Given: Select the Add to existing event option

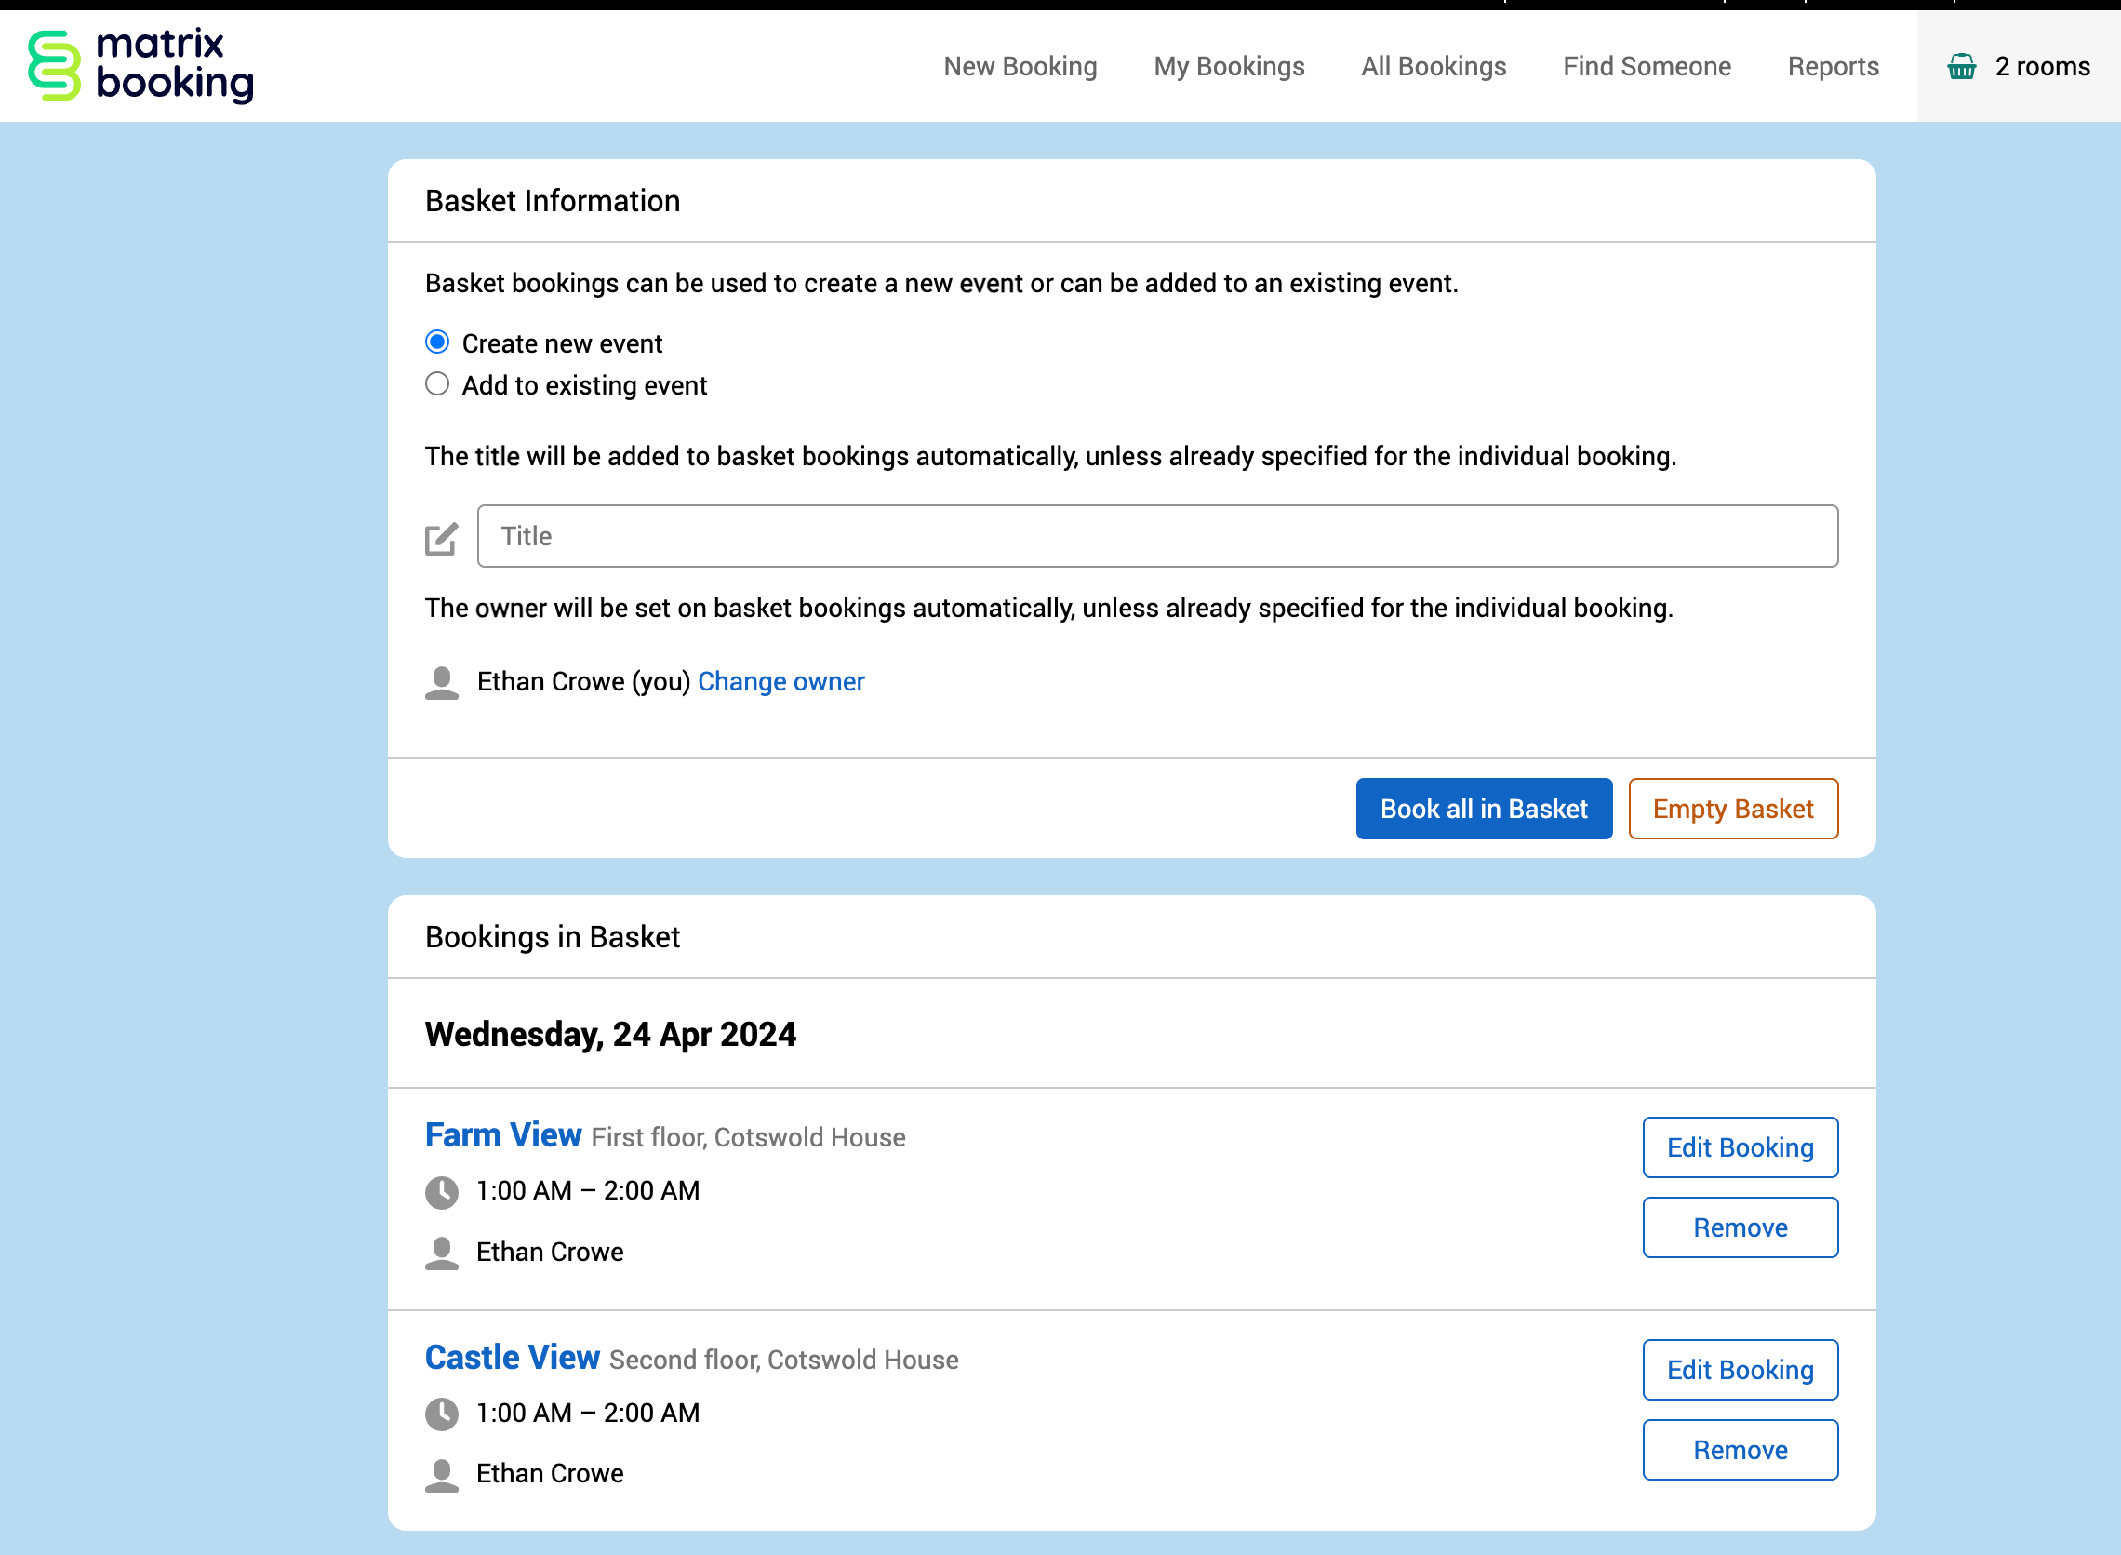Looking at the screenshot, I should coord(437,384).
